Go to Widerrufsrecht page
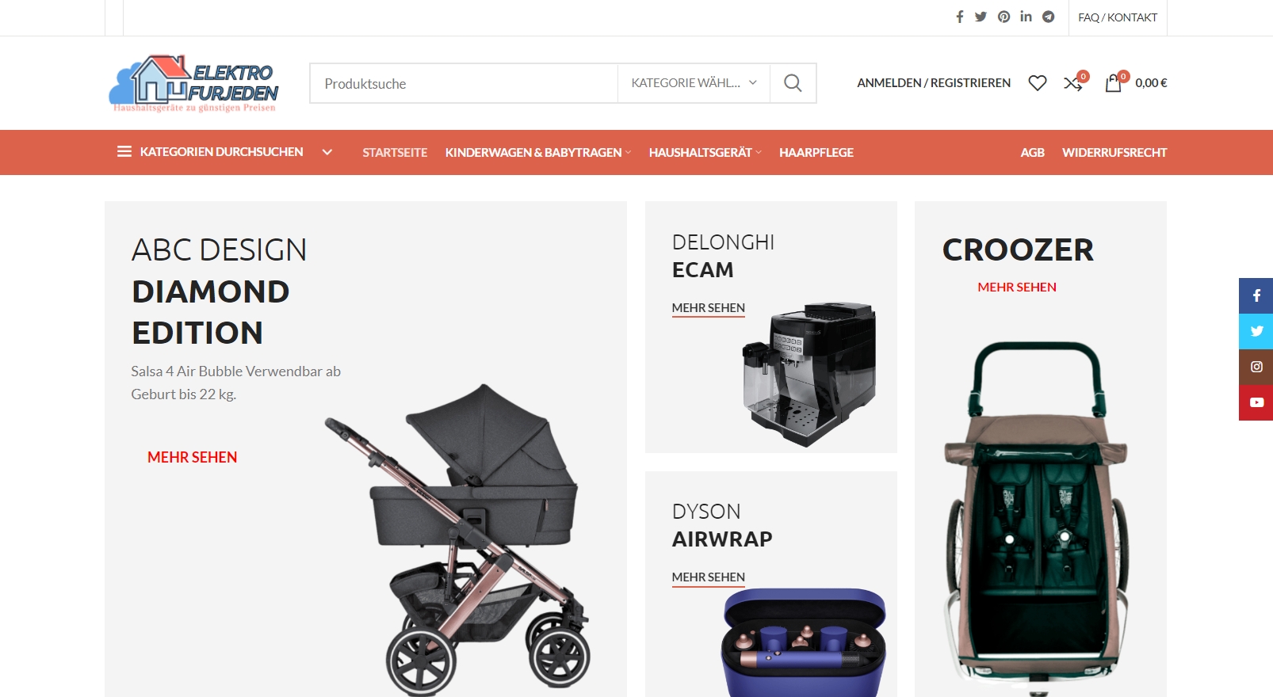 click(1114, 152)
